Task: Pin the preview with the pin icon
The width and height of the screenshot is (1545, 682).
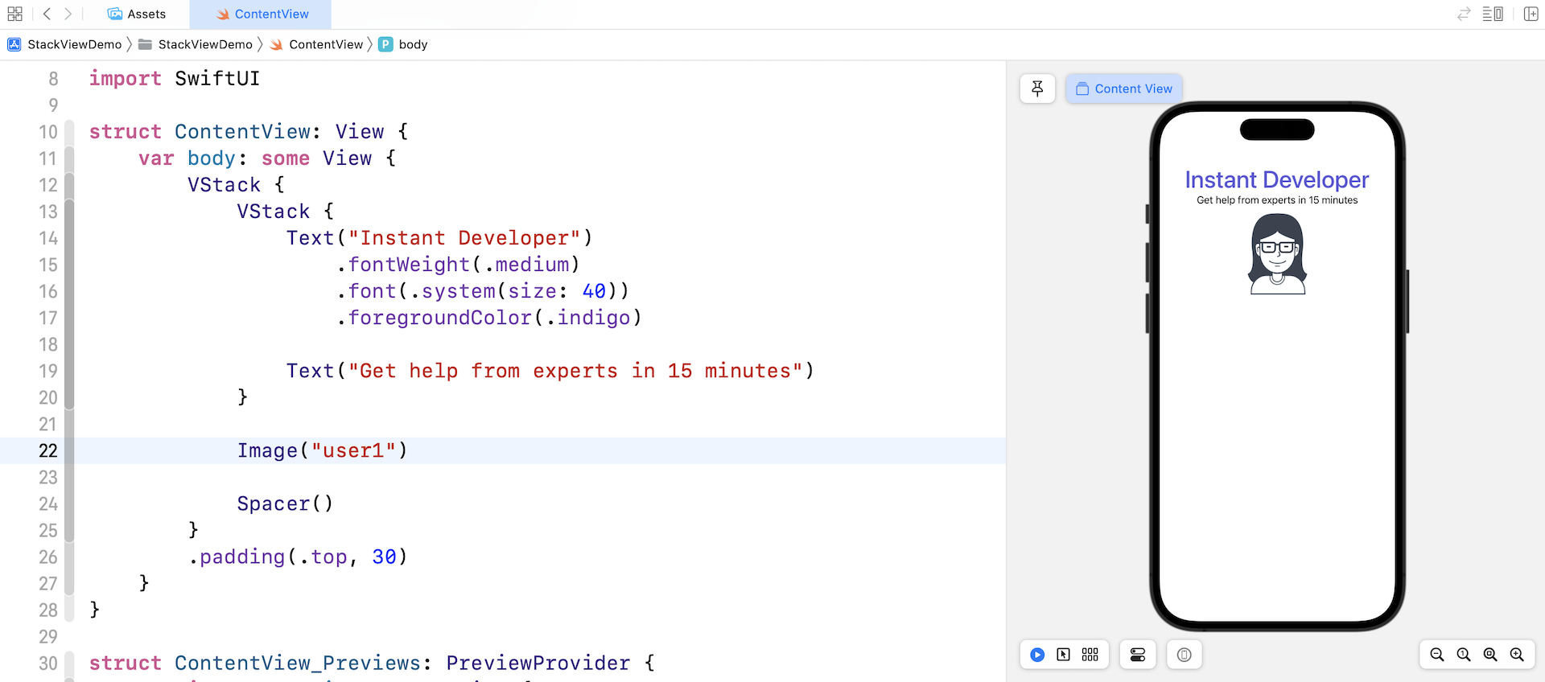Action: coord(1037,88)
